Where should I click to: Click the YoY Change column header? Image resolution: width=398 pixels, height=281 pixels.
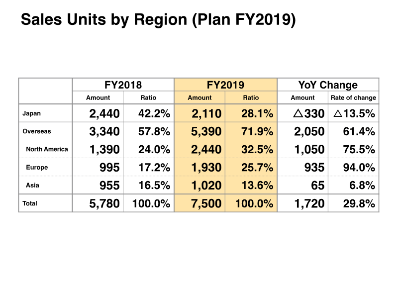[327, 85]
